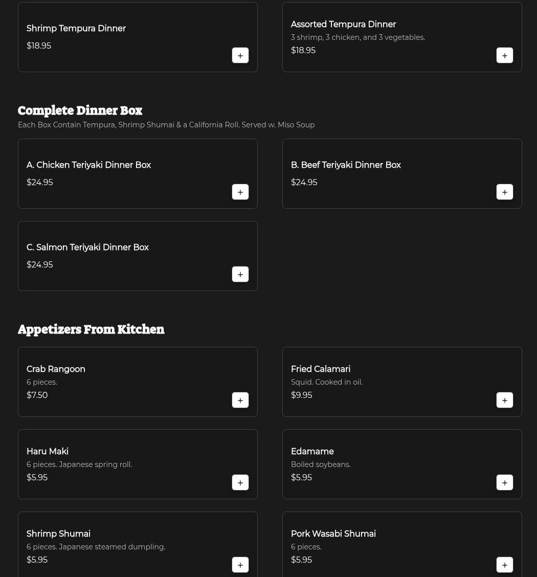This screenshot has height=577, width=537.
Task: Open the Assorted Tempura Dinner item title
Action: coord(343,24)
